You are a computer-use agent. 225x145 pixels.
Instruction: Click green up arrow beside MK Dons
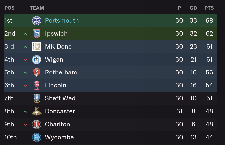click(x=25, y=47)
